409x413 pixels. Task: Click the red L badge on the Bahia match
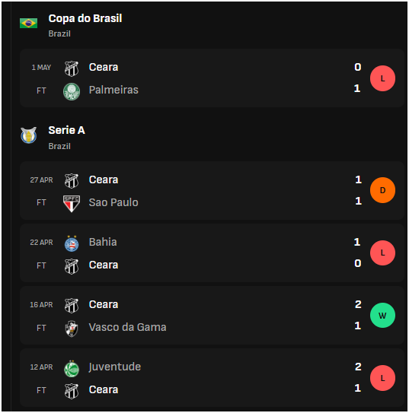[382, 253]
